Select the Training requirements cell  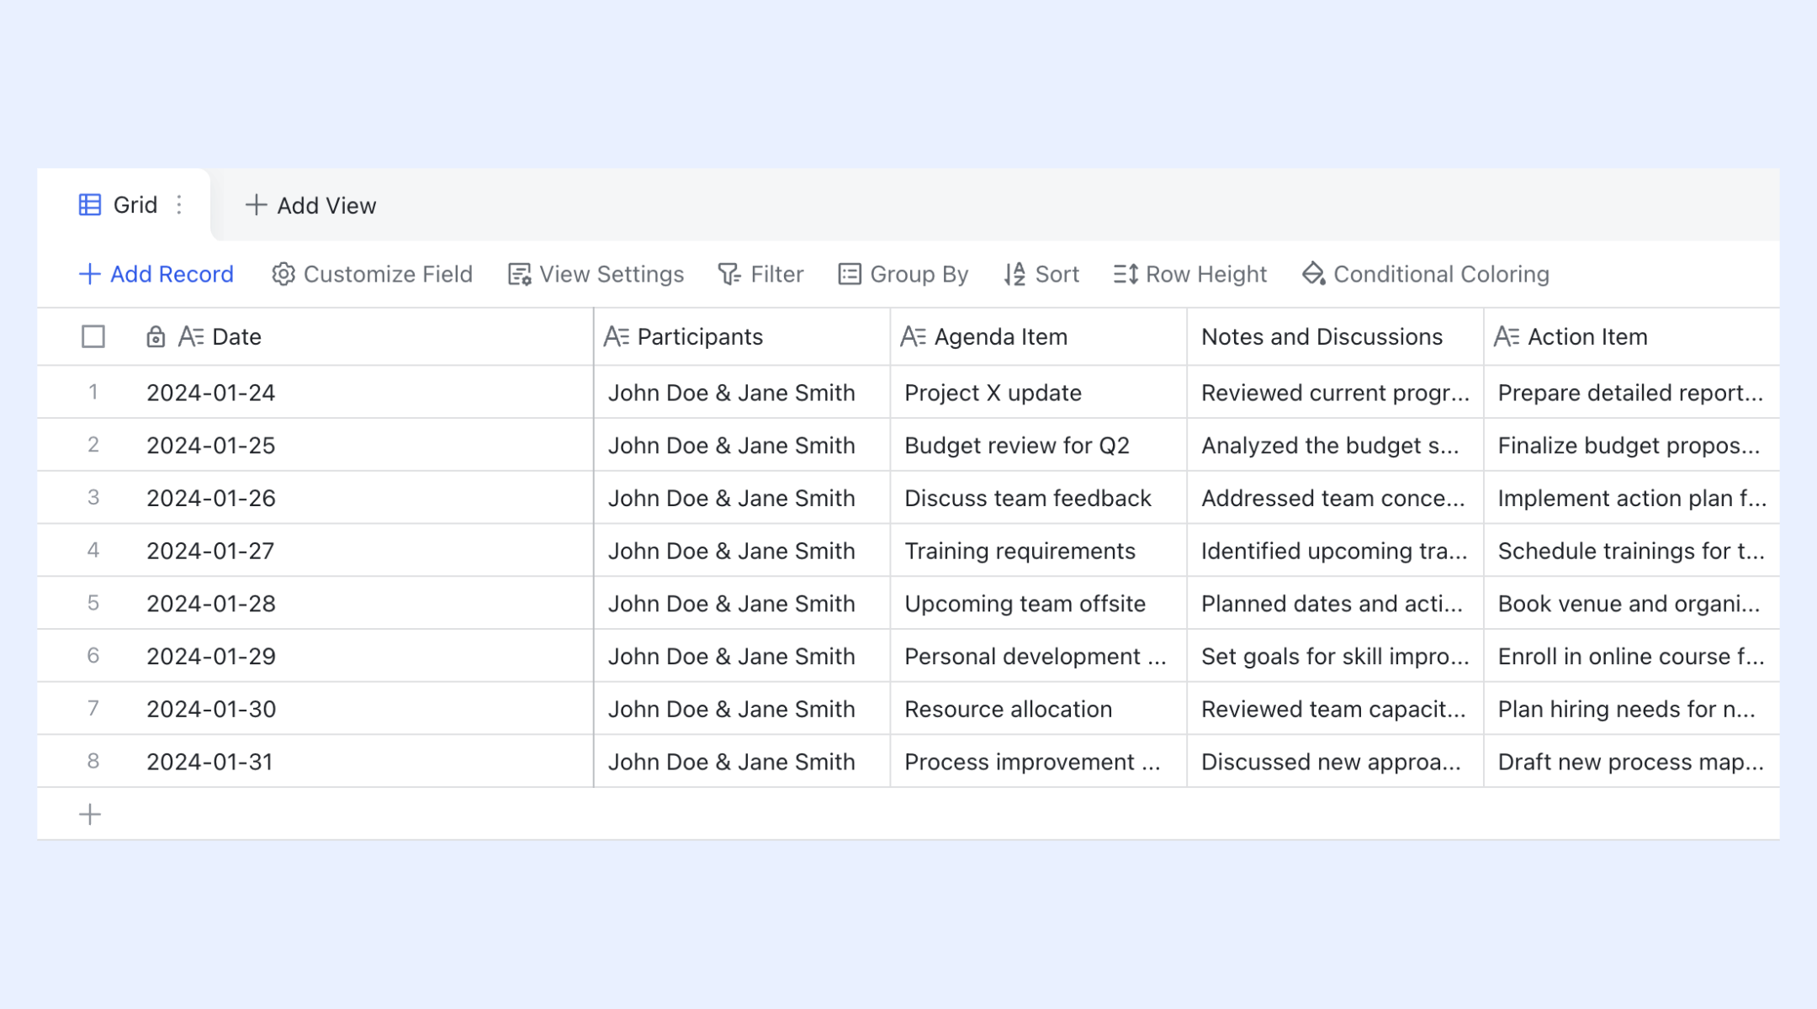click(x=1039, y=552)
